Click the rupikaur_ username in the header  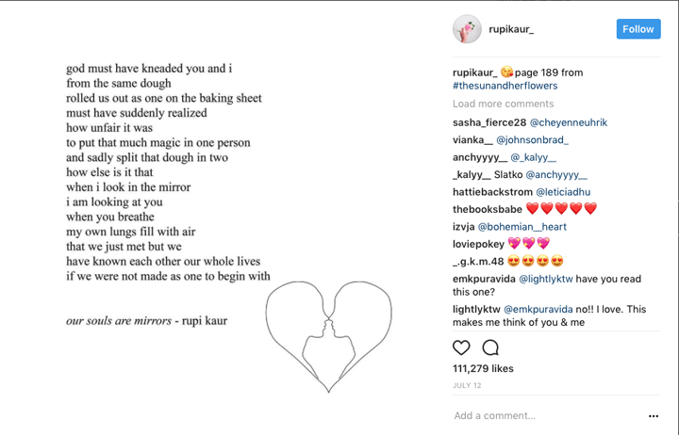[x=511, y=29]
